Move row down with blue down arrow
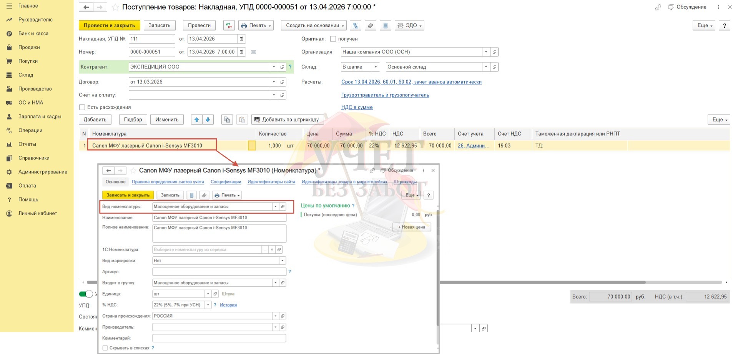The width and height of the screenshot is (738, 354). click(208, 120)
